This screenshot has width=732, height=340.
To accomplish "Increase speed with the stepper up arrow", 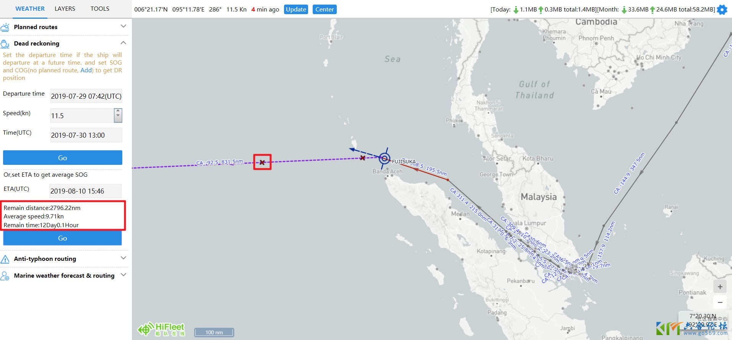I will 118,112.
